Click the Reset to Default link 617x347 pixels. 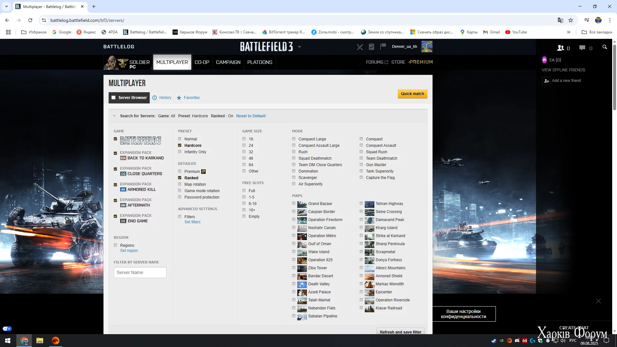[x=251, y=116]
